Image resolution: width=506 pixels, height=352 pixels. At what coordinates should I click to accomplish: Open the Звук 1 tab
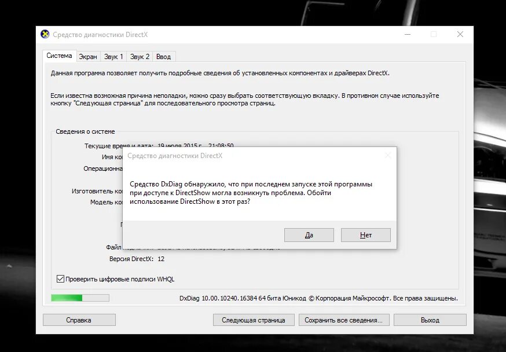[113, 57]
